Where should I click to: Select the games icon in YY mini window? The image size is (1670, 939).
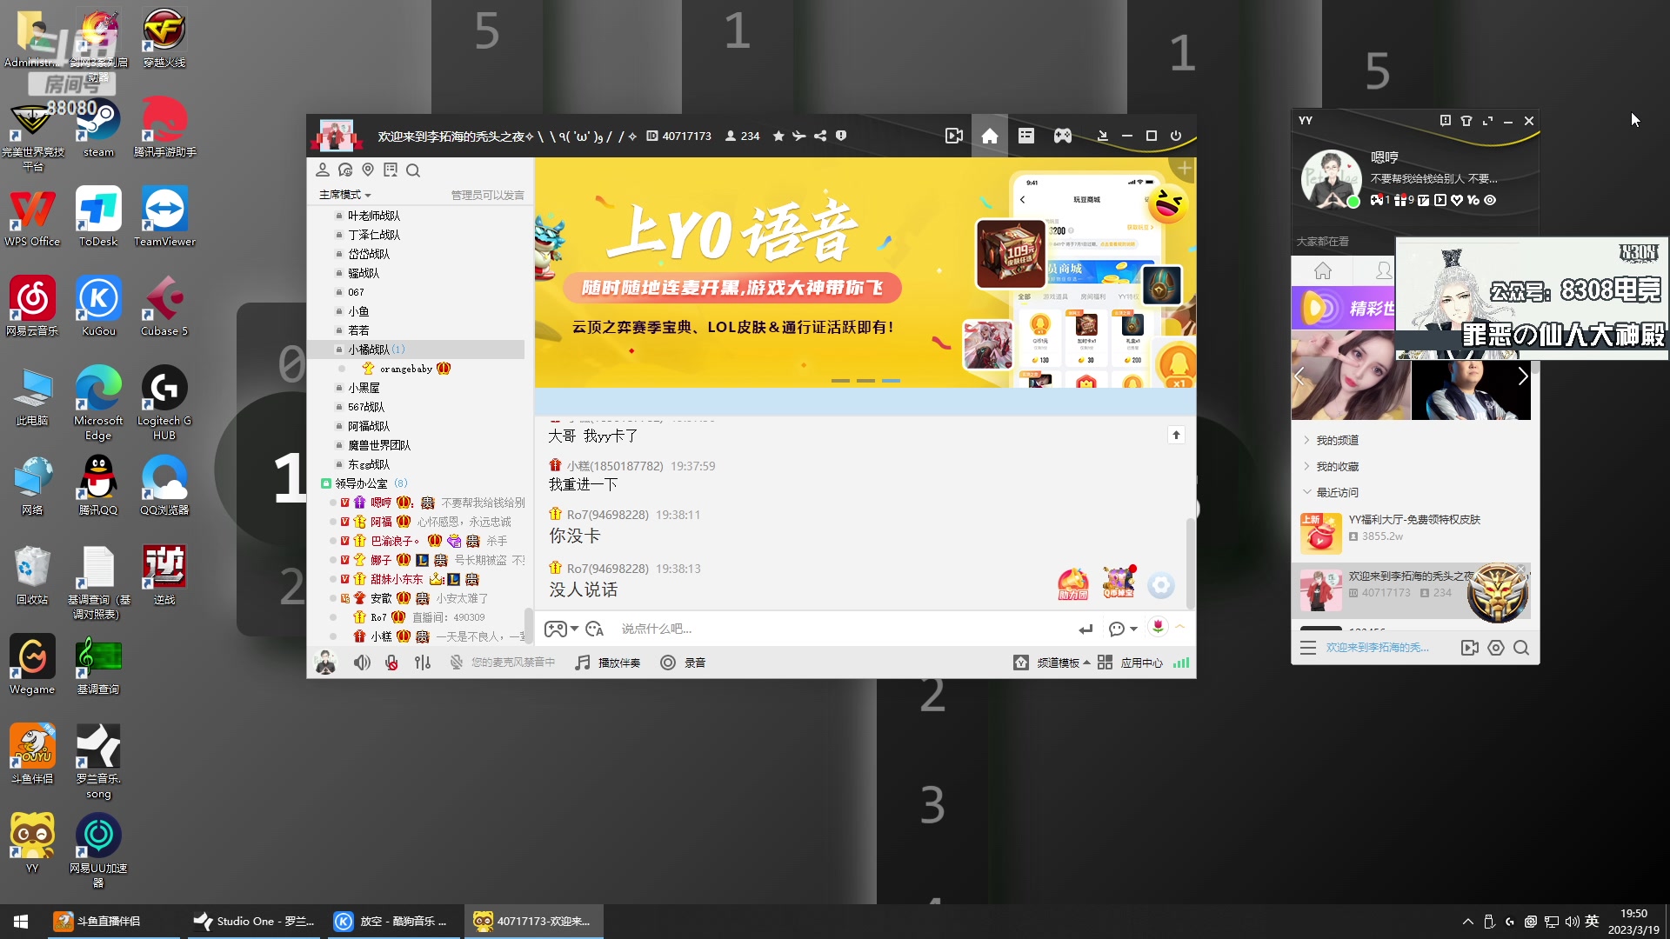pyautogui.click(x=1377, y=201)
